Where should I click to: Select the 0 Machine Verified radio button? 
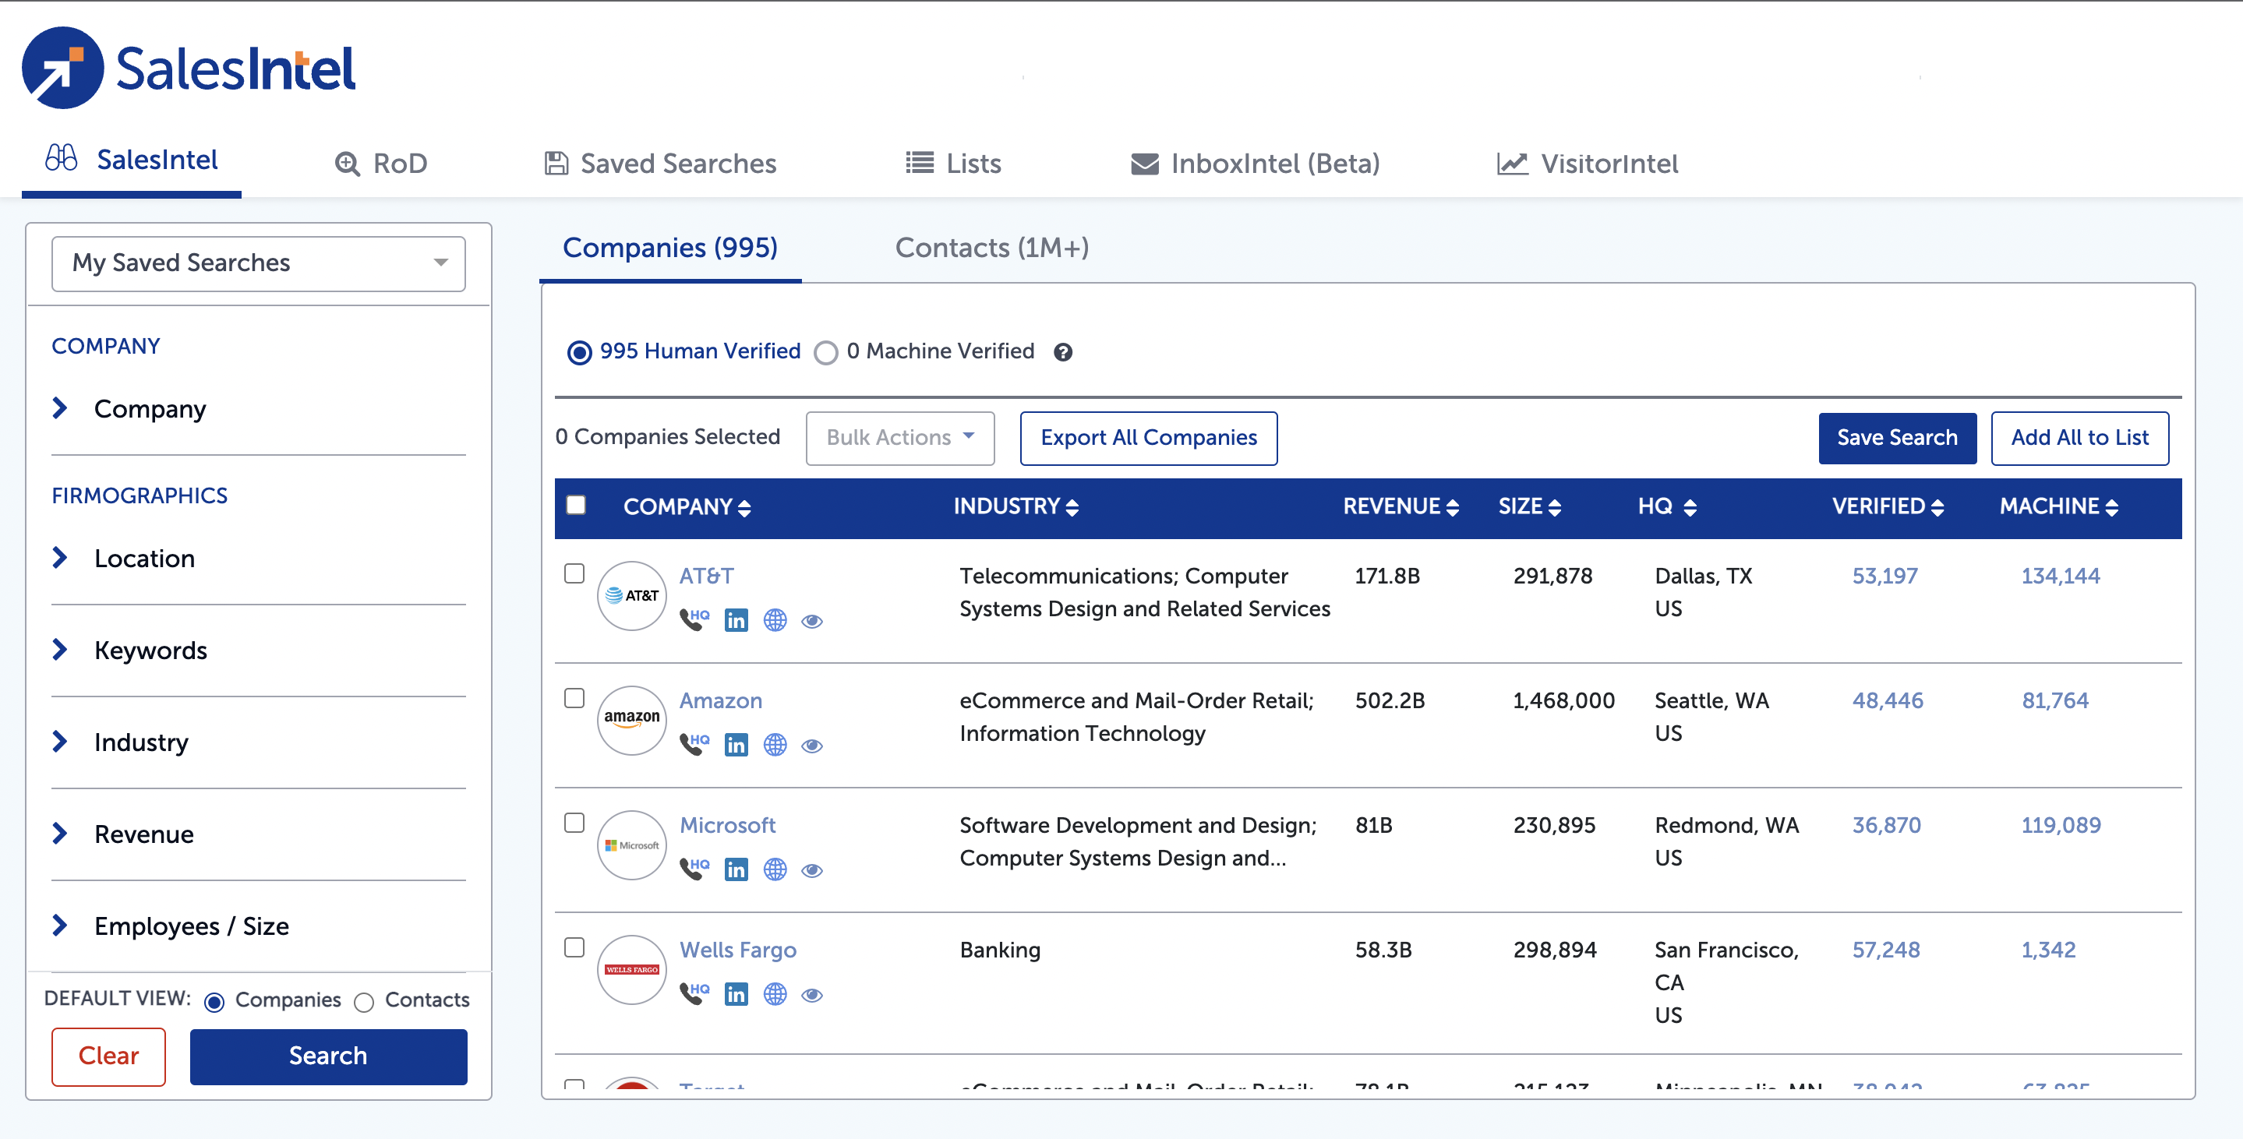pos(825,352)
